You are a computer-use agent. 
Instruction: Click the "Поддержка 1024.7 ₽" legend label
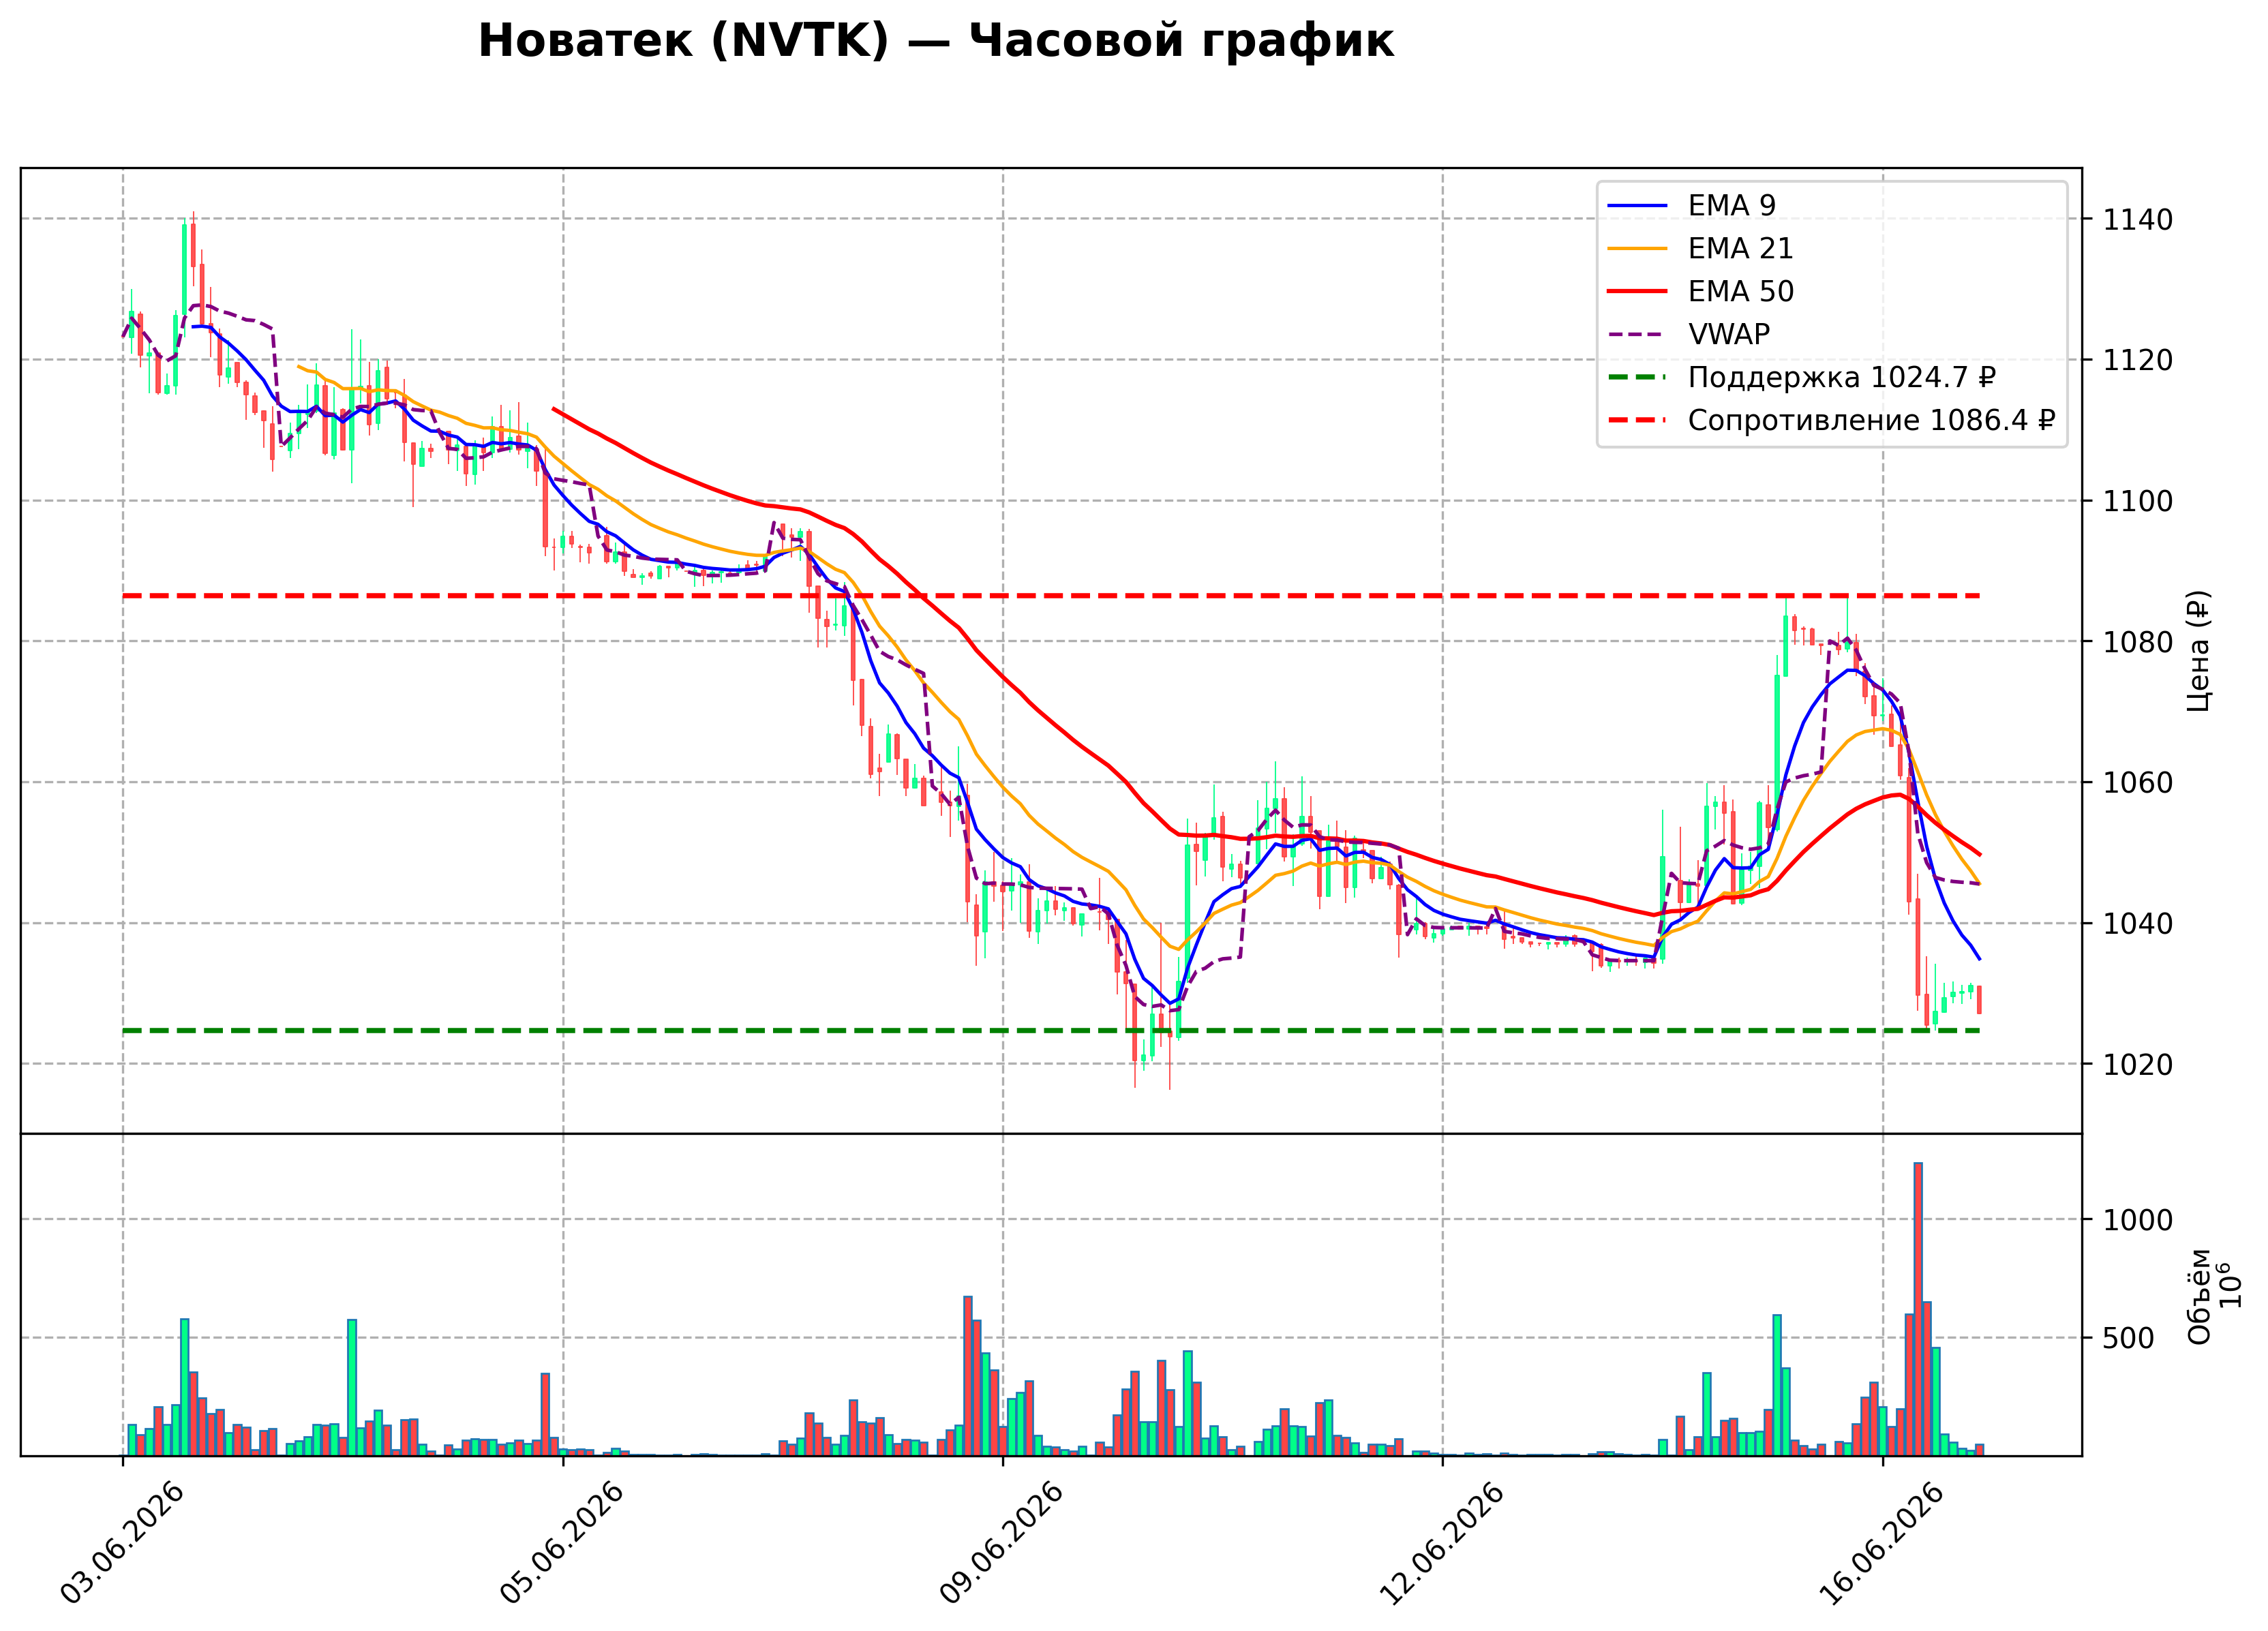pyautogui.click(x=1842, y=377)
